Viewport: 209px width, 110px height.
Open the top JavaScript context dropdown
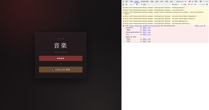click(x=131, y=5)
